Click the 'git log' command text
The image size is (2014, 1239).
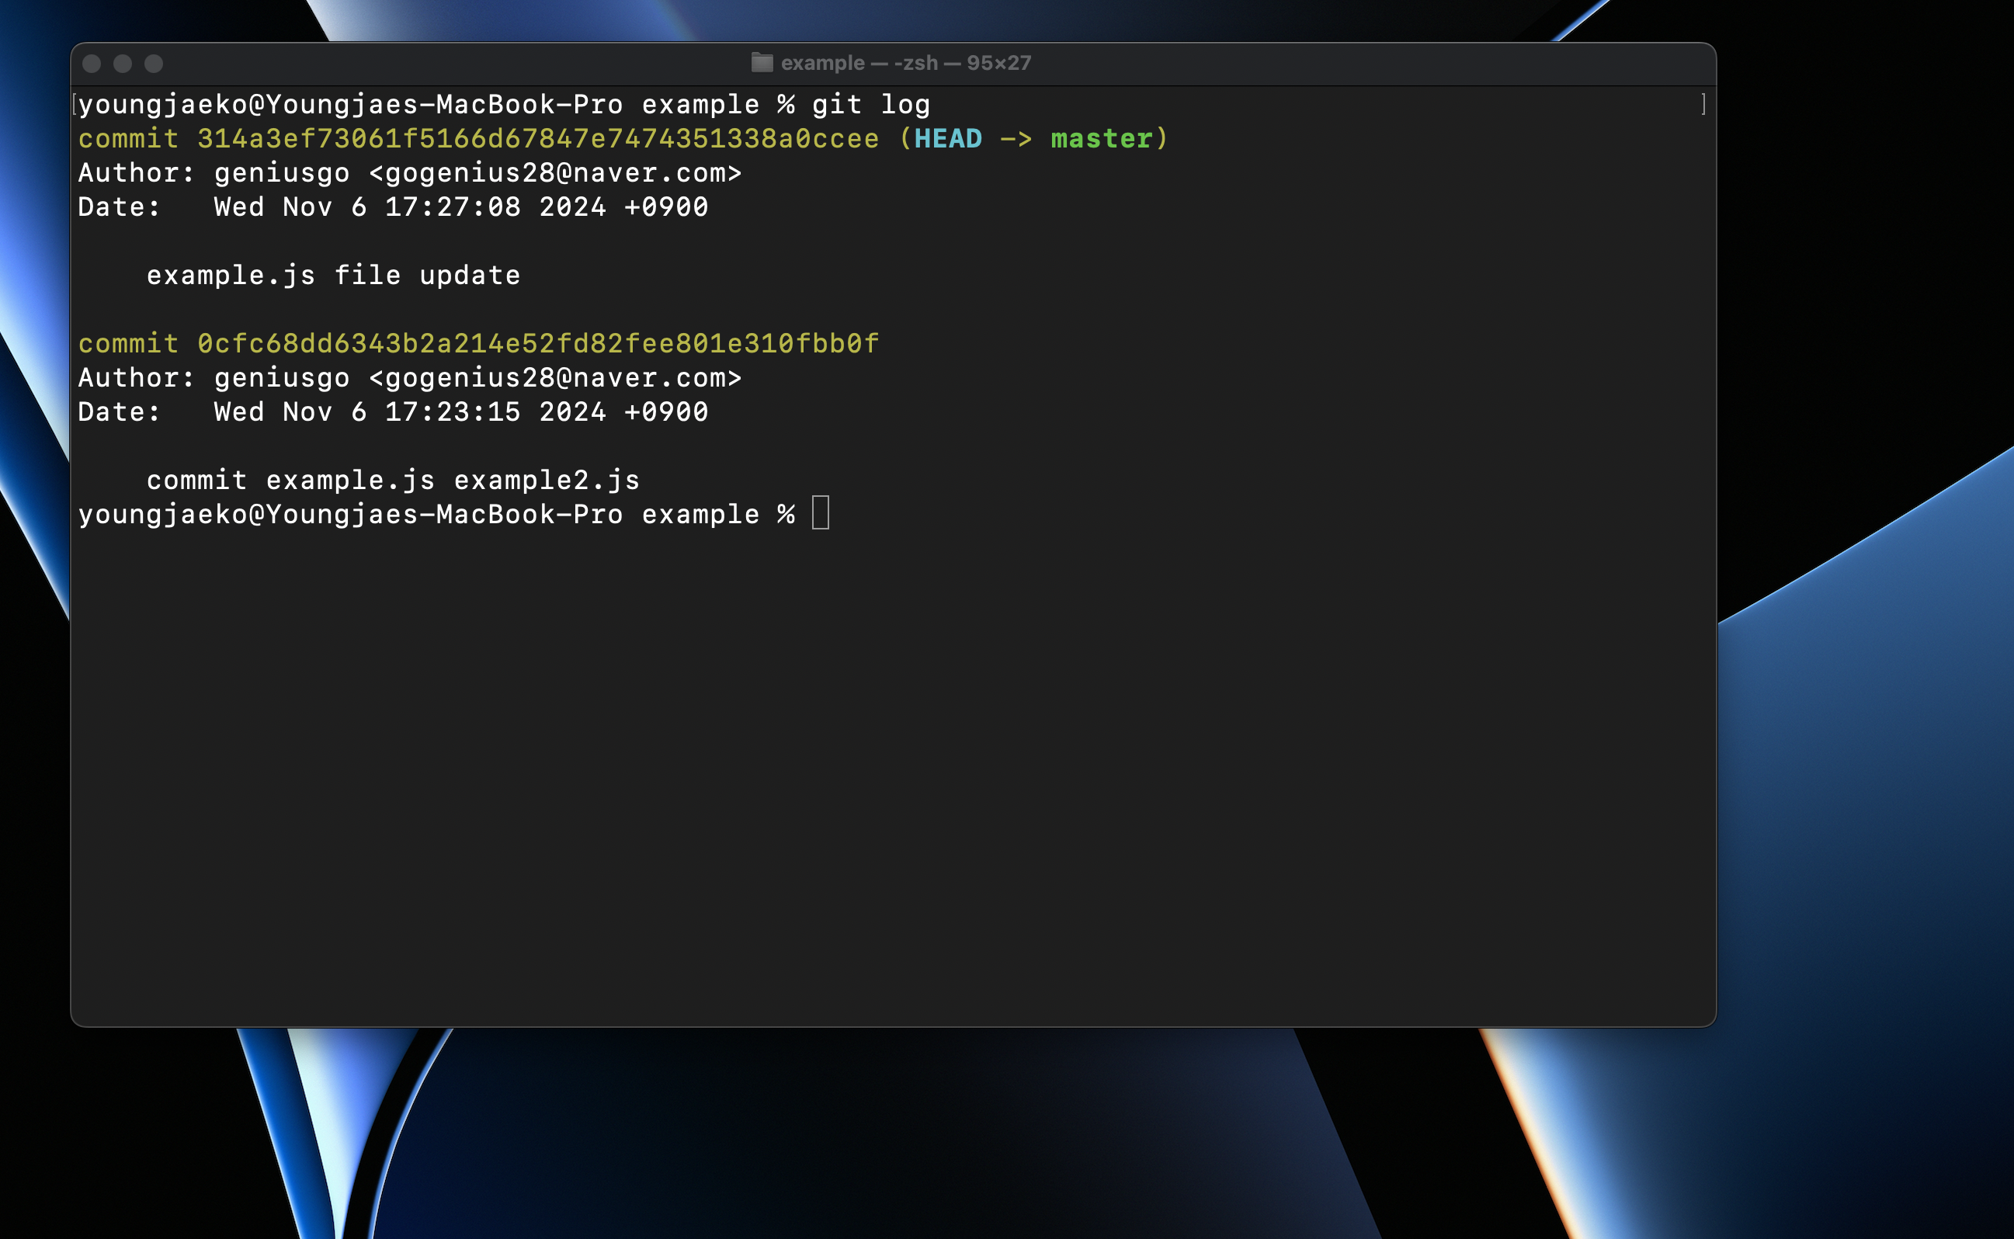pyautogui.click(x=870, y=105)
